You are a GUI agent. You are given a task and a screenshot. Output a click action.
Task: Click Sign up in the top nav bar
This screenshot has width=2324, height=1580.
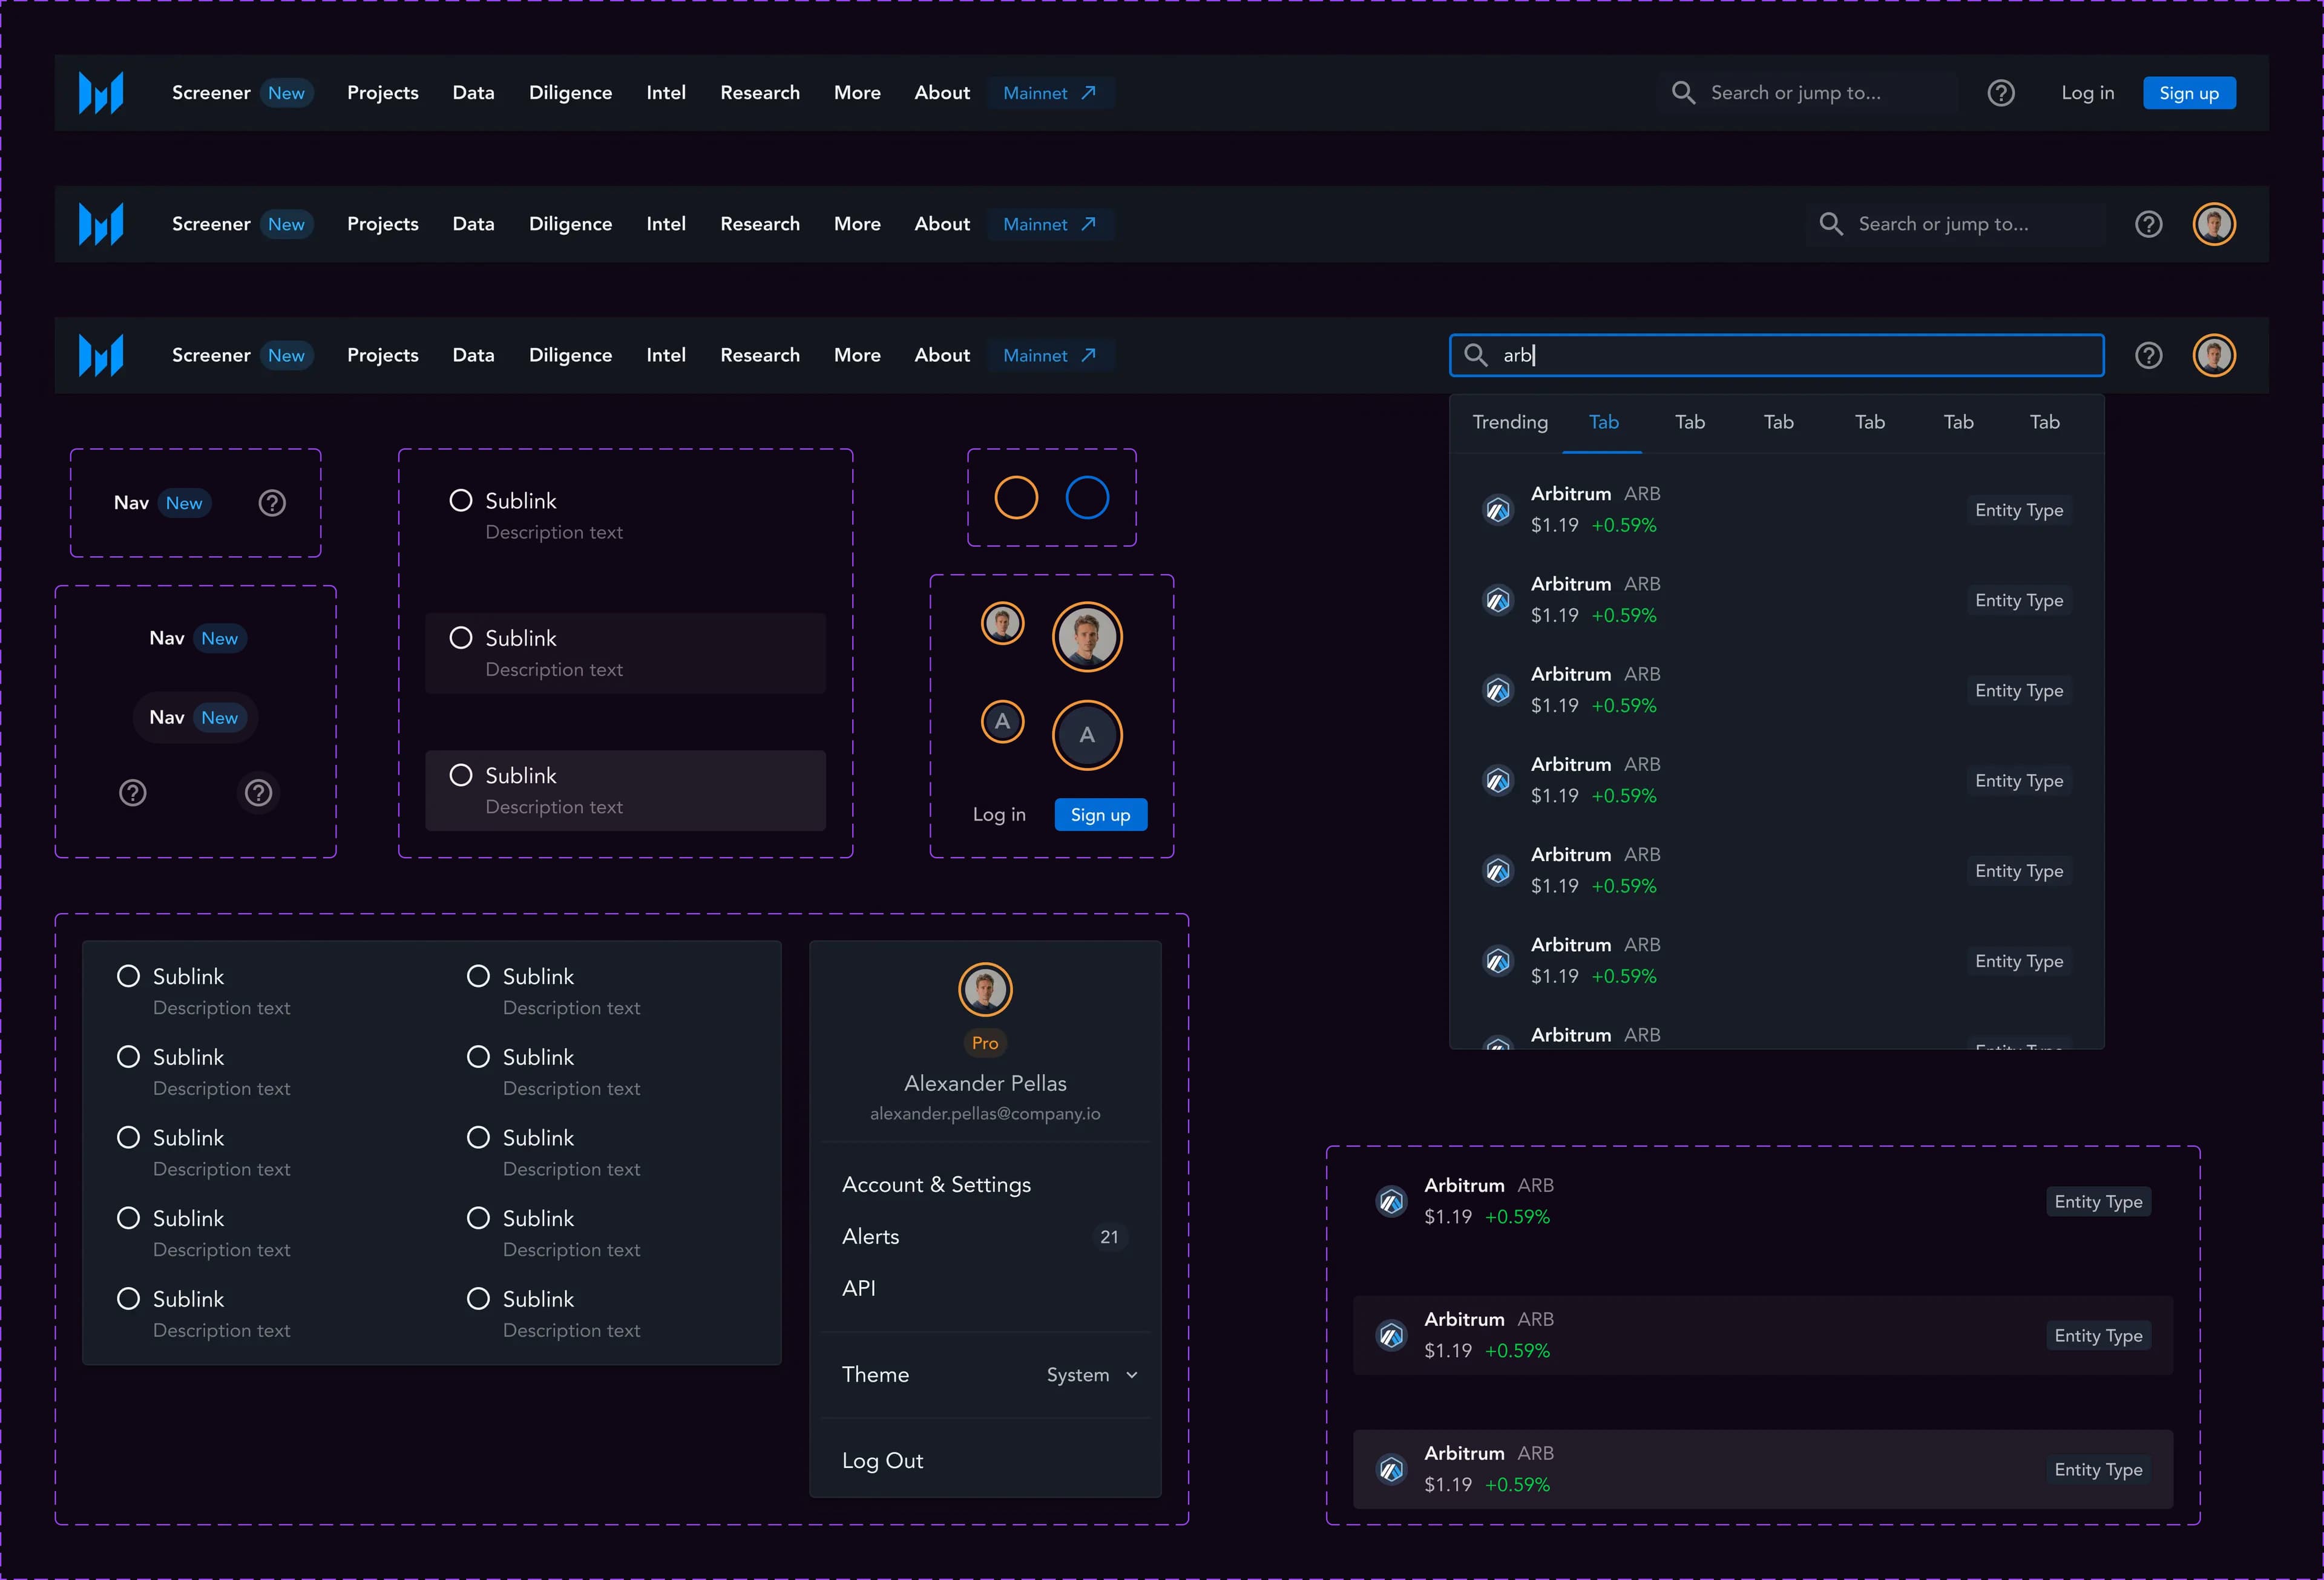pyautogui.click(x=2189, y=93)
